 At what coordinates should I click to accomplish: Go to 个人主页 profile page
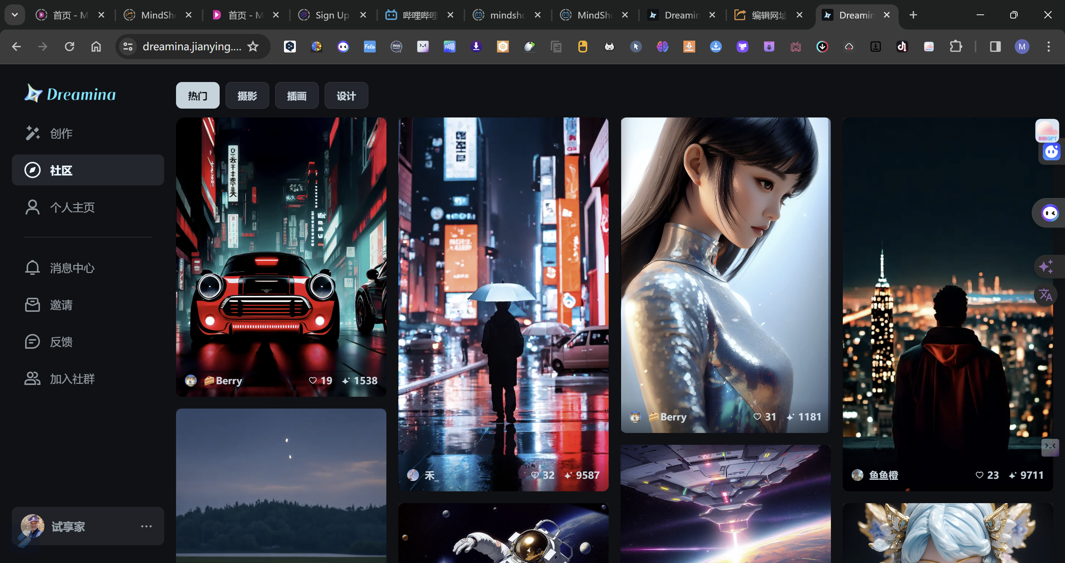point(72,207)
